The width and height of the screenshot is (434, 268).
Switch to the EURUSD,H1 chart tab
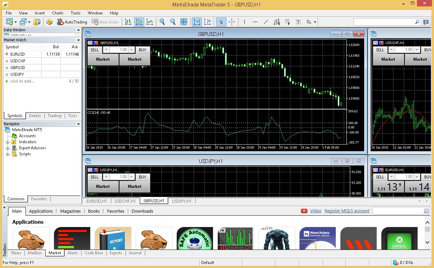pos(97,201)
